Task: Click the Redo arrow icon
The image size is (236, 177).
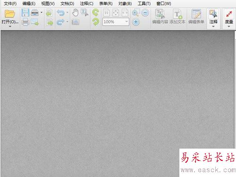Action: [60, 22]
